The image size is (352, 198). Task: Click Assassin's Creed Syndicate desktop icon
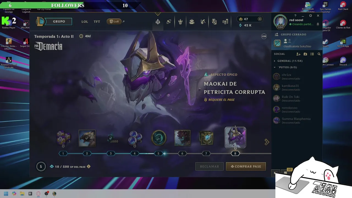(x=9, y=63)
